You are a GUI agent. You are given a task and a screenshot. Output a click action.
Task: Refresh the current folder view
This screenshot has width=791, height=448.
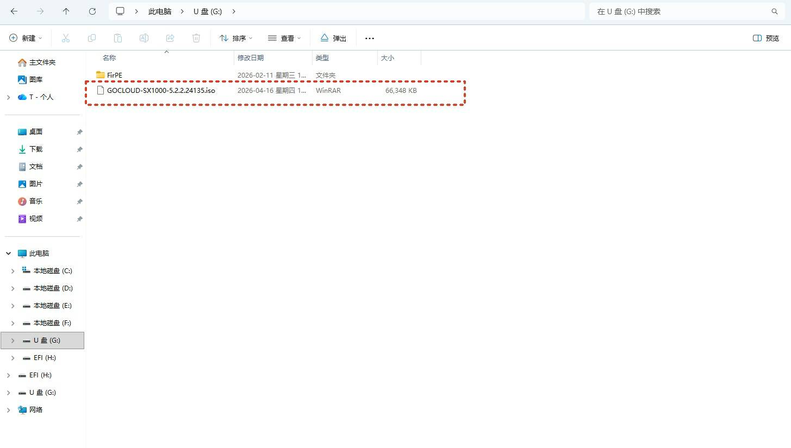tap(92, 11)
